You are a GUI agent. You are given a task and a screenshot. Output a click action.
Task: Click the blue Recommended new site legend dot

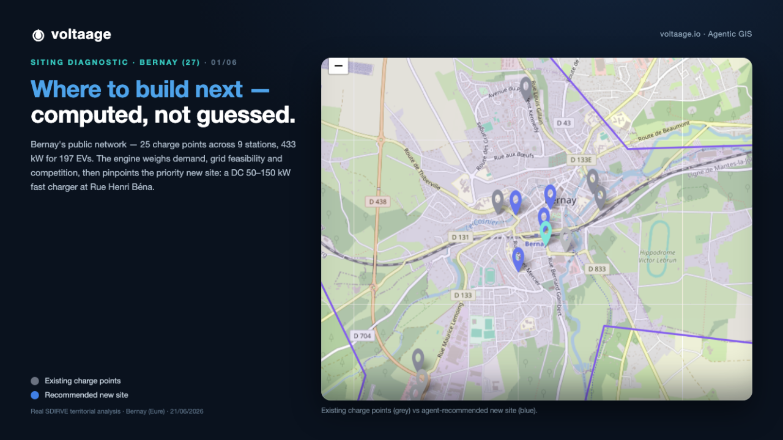pyautogui.click(x=35, y=395)
